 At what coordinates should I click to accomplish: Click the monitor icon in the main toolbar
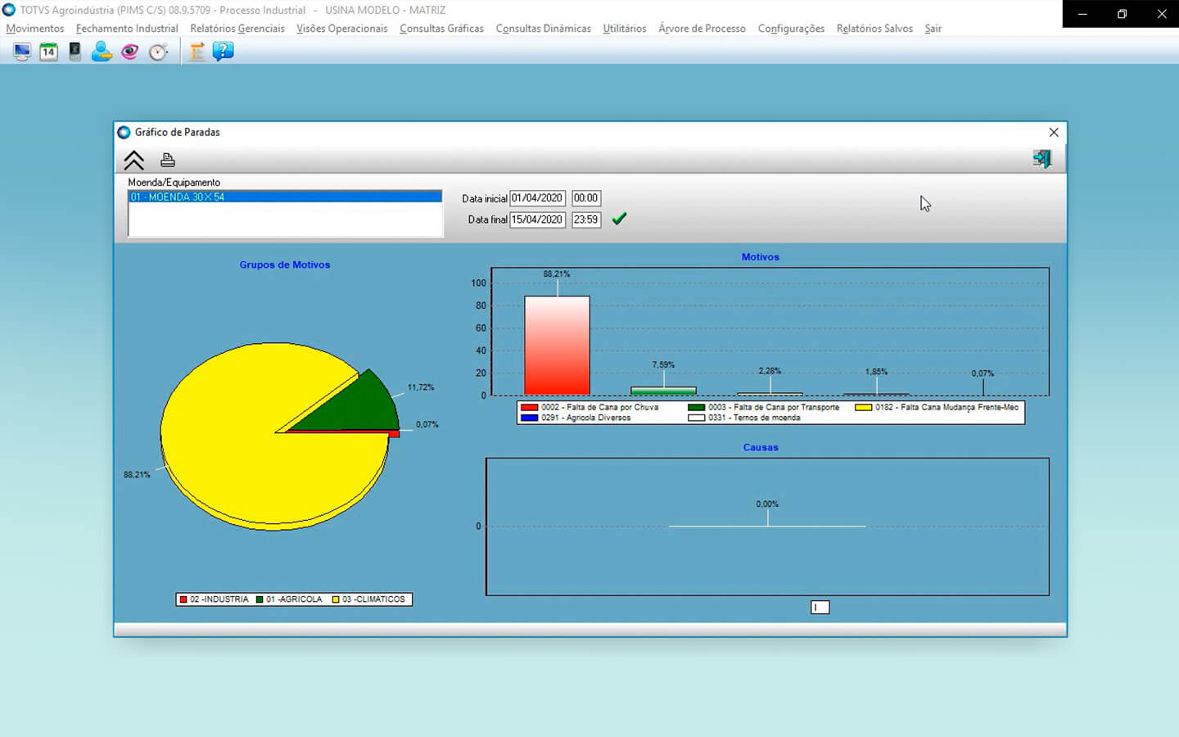pos(22,52)
